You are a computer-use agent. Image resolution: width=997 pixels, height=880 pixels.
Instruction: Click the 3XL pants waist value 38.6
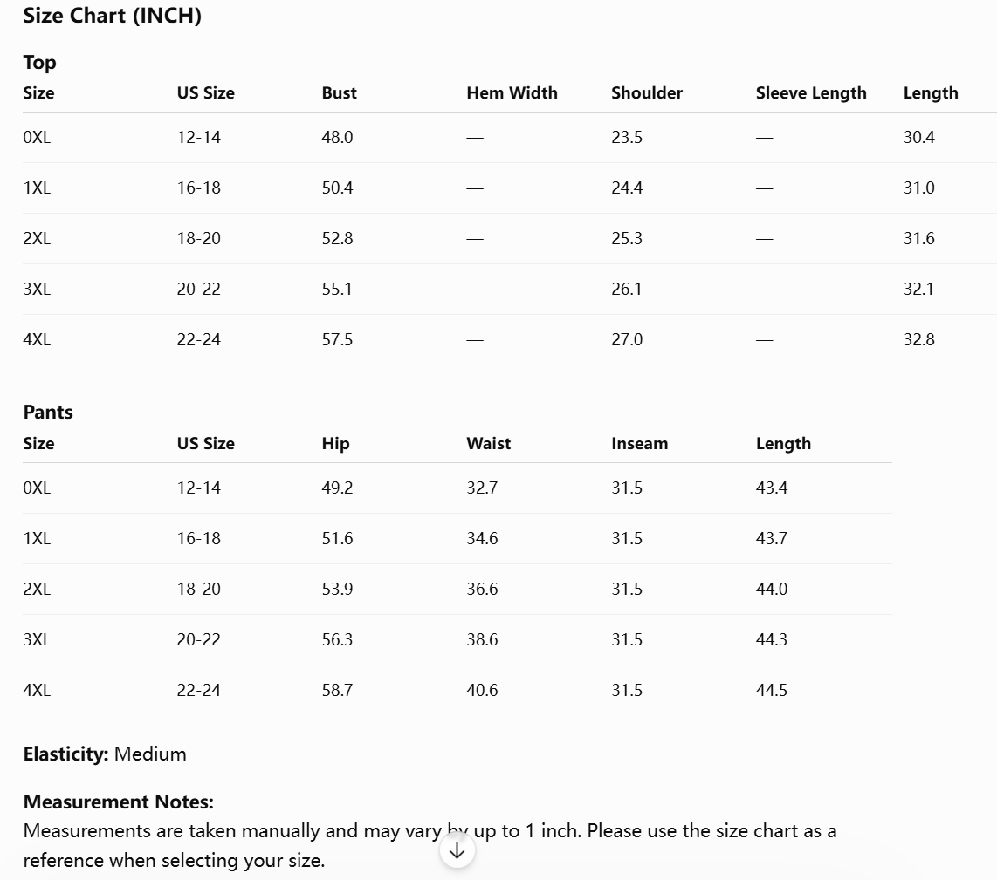(482, 639)
